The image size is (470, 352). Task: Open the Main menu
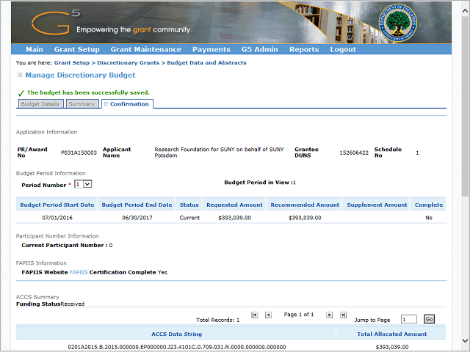[35, 49]
